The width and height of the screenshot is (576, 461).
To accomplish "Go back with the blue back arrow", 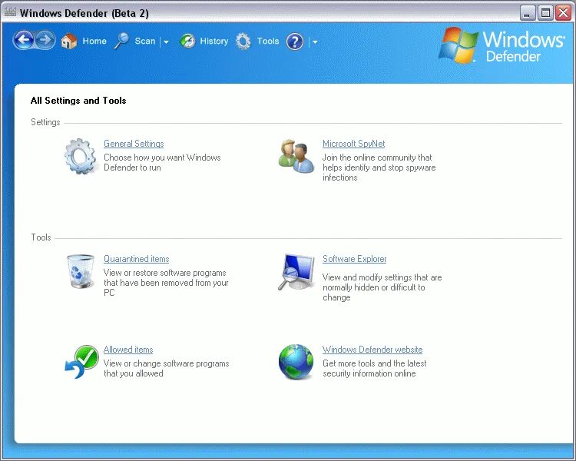I will (x=24, y=40).
